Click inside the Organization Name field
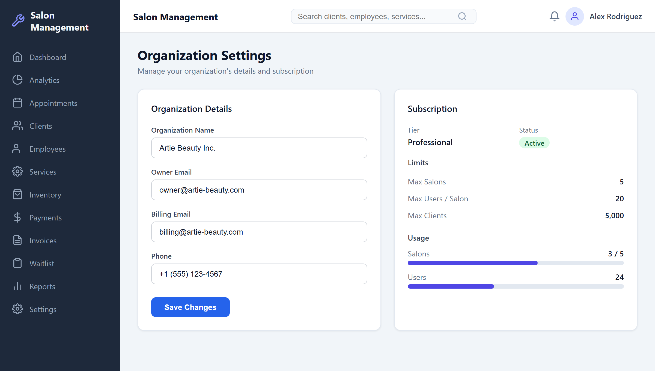The height and width of the screenshot is (371, 655). click(x=259, y=148)
